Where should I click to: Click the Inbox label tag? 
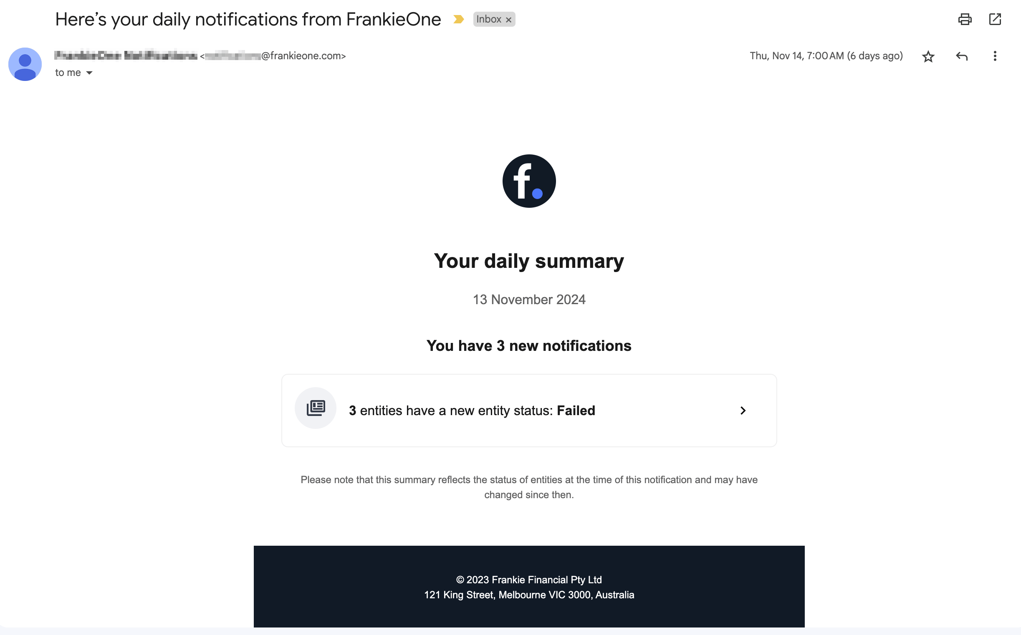pyautogui.click(x=488, y=19)
